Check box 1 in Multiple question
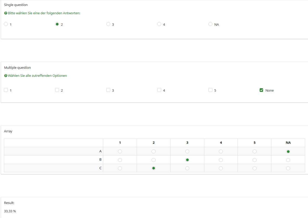The image size is (308, 218). coord(6,90)
